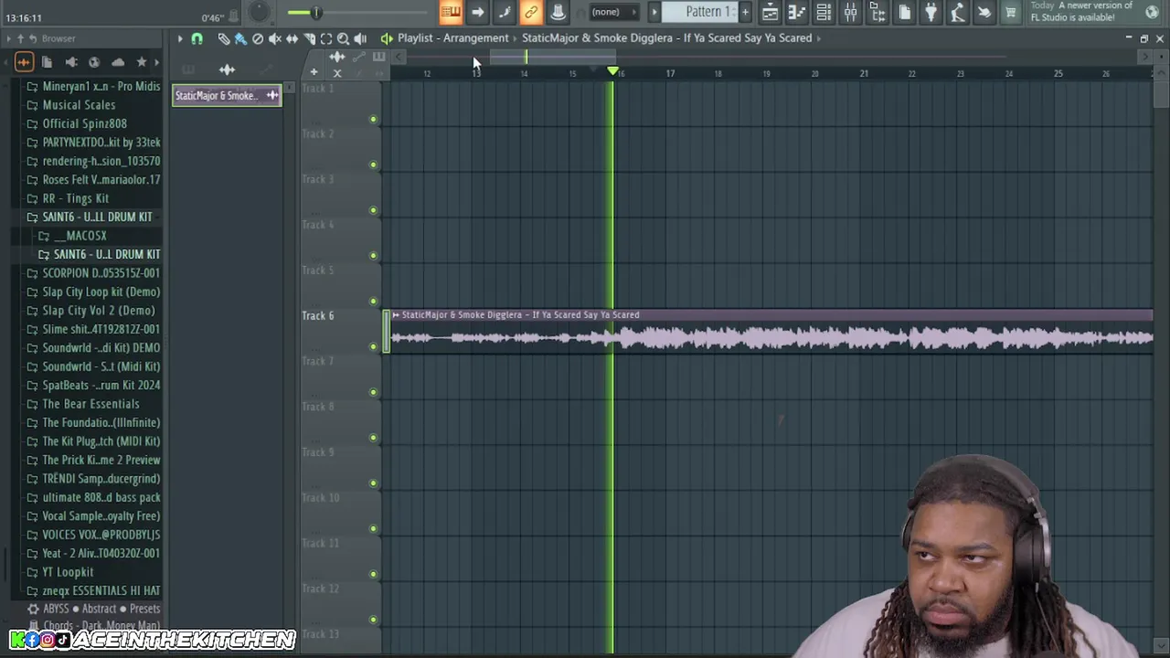Open the Channel rack icon
Viewport: 1170px width, 658px height.
pyautogui.click(x=824, y=12)
